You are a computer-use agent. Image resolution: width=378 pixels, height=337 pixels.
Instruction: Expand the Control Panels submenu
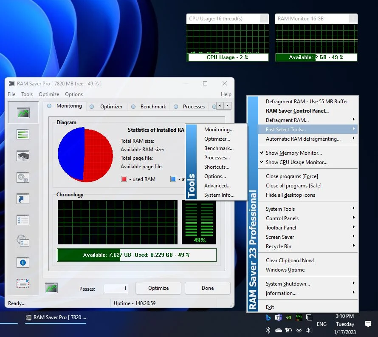308,218
